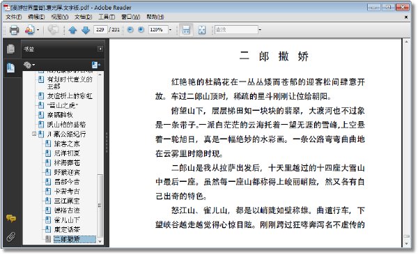Click the bookmark page icon beside 三江藏宝
The height and width of the screenshot is (255, 418).
click(48, 201)
